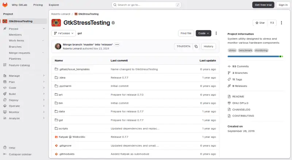Screen dimensions: 292x160
Task: Click the 113 star count
Action: point(272,23)
